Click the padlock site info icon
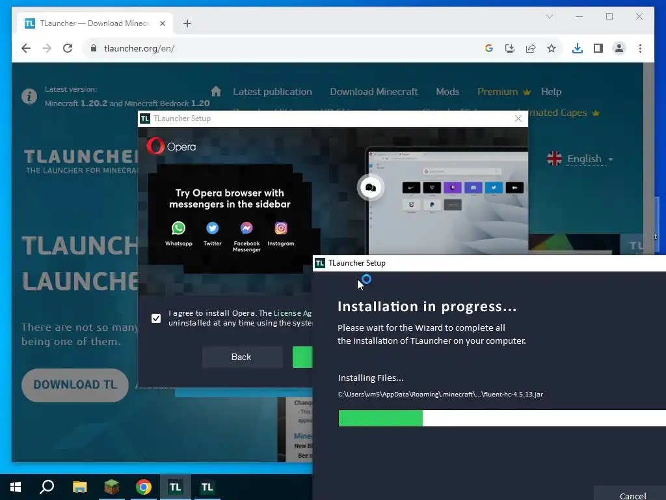This screenshot has width=666, height=500. coord(94,48)
